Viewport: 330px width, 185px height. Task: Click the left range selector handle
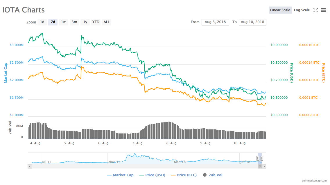click(x=258, y=158)
